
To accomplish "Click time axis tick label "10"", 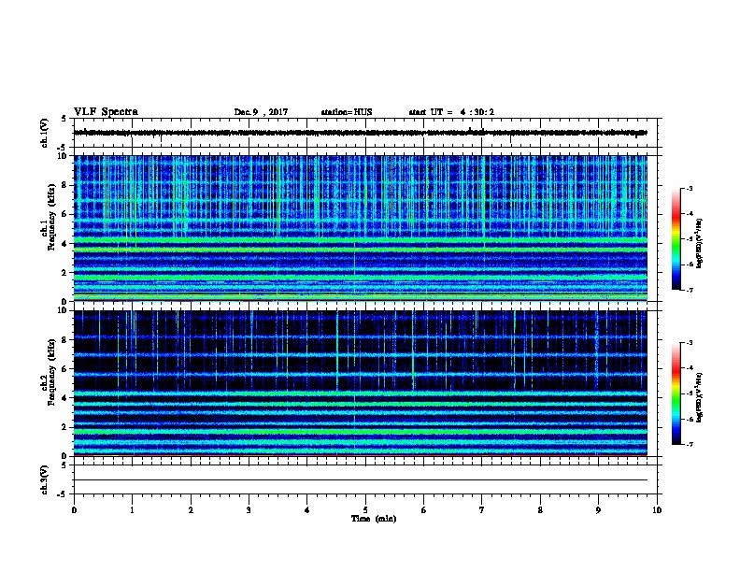I will point(657,509).
